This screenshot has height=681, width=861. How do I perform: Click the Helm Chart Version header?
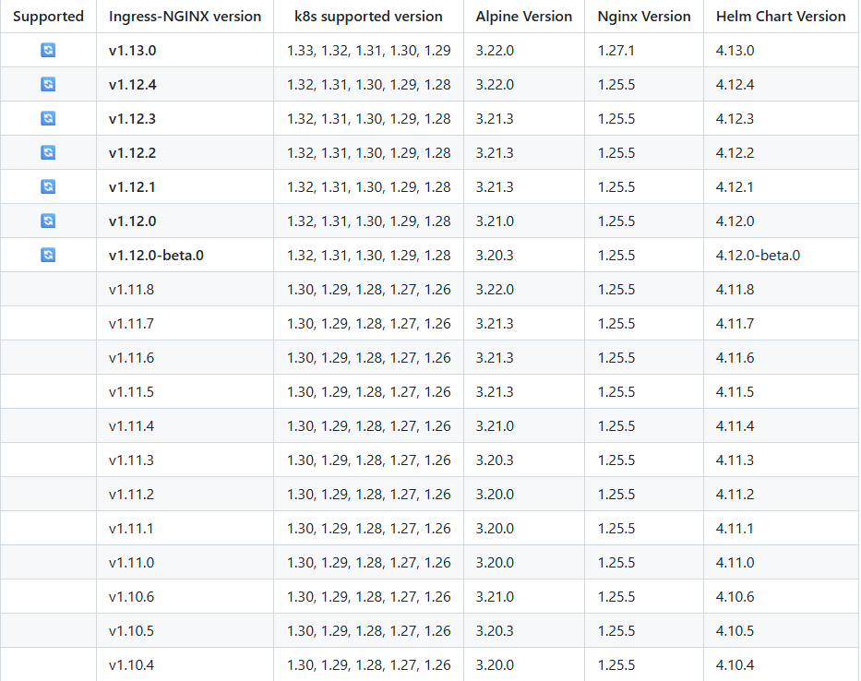pos(780,17)
